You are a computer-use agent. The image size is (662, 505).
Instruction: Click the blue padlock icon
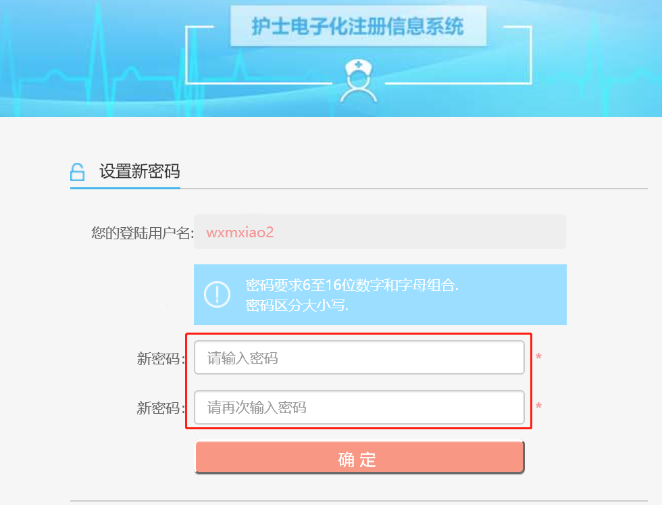78,172
